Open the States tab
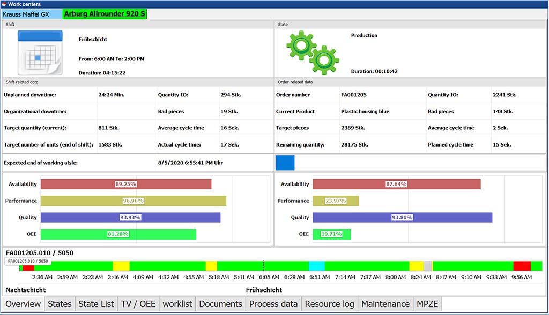 pos(60,304)
